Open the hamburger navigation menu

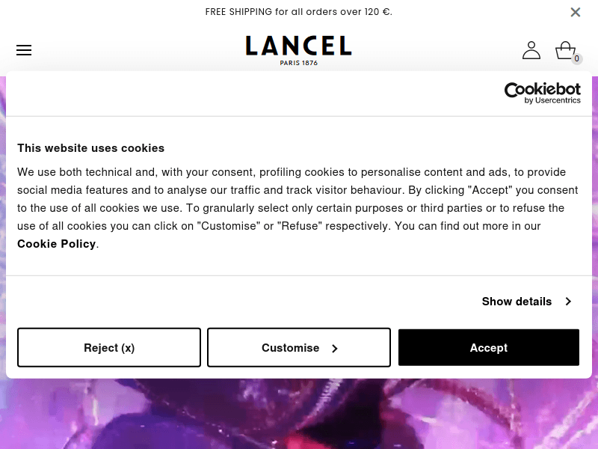pyautogui.click(x=24, y=50)
